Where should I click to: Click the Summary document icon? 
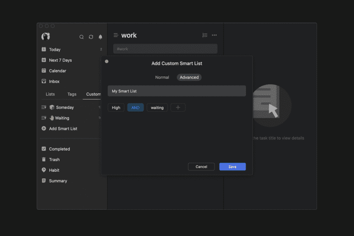pos(44,180)
